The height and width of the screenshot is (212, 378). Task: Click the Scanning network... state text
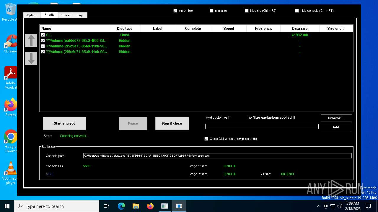point(74,136)
